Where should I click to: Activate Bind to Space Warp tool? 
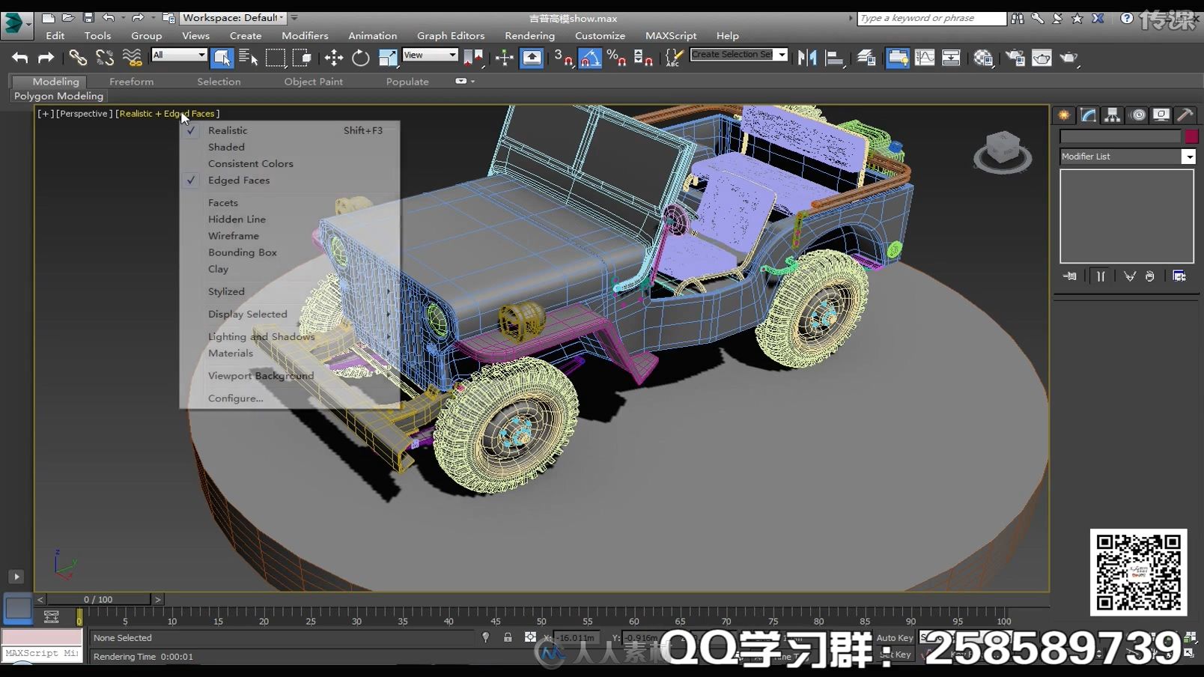(x=132, y=58)
